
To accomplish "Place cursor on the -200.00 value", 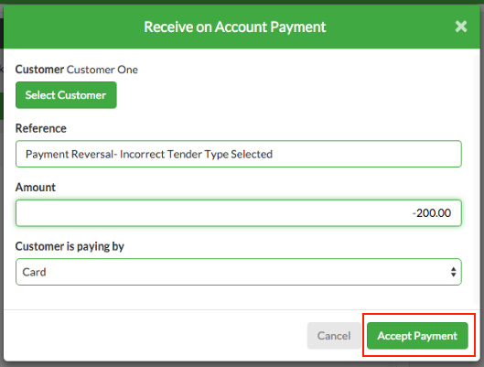I will pyautogui.click(x=432, y=213).
